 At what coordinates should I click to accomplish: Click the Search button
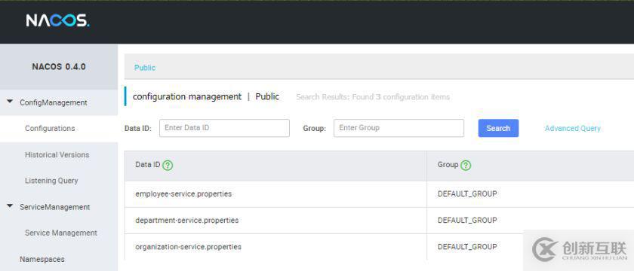[498, 128]
